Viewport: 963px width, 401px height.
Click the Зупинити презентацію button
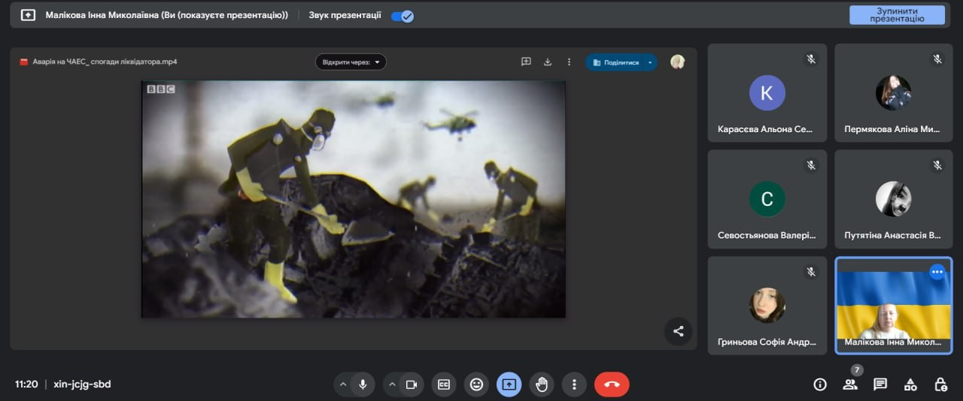point(897,15)
